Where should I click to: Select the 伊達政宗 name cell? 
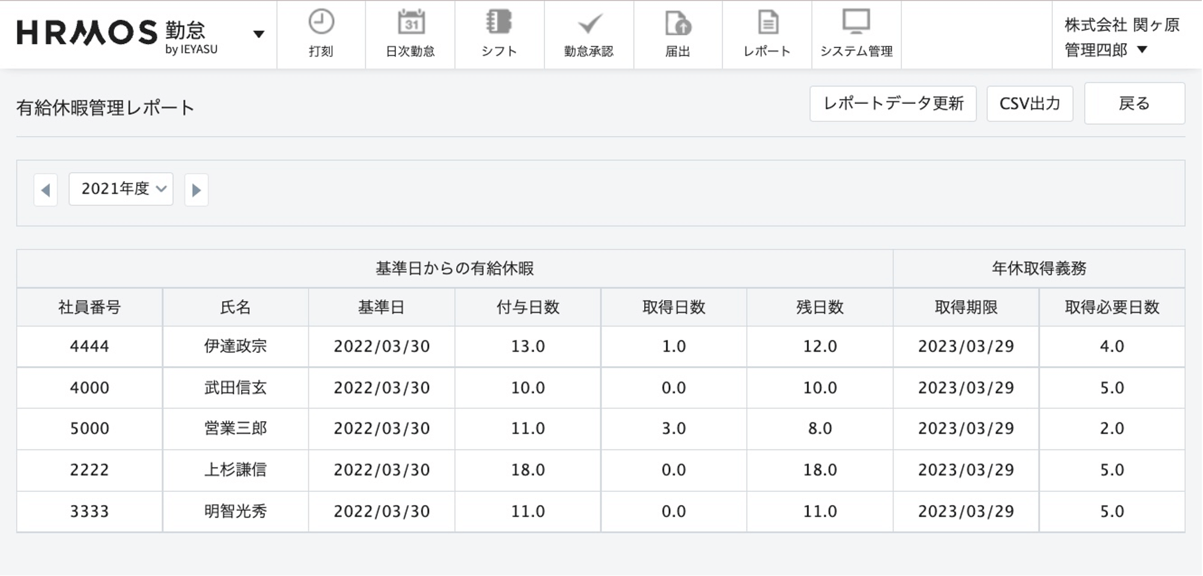tap(235, 346)
